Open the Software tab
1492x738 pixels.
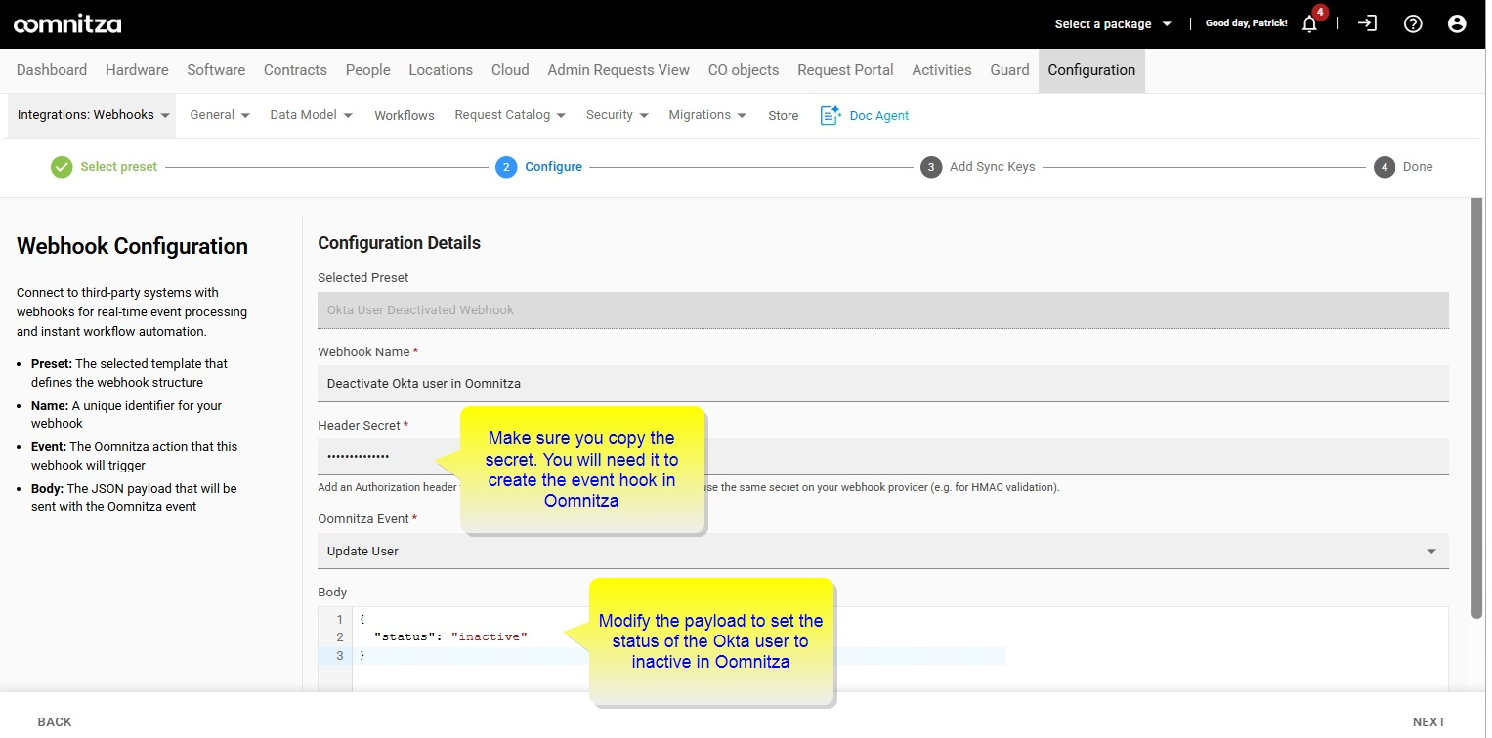click(216, 70)
